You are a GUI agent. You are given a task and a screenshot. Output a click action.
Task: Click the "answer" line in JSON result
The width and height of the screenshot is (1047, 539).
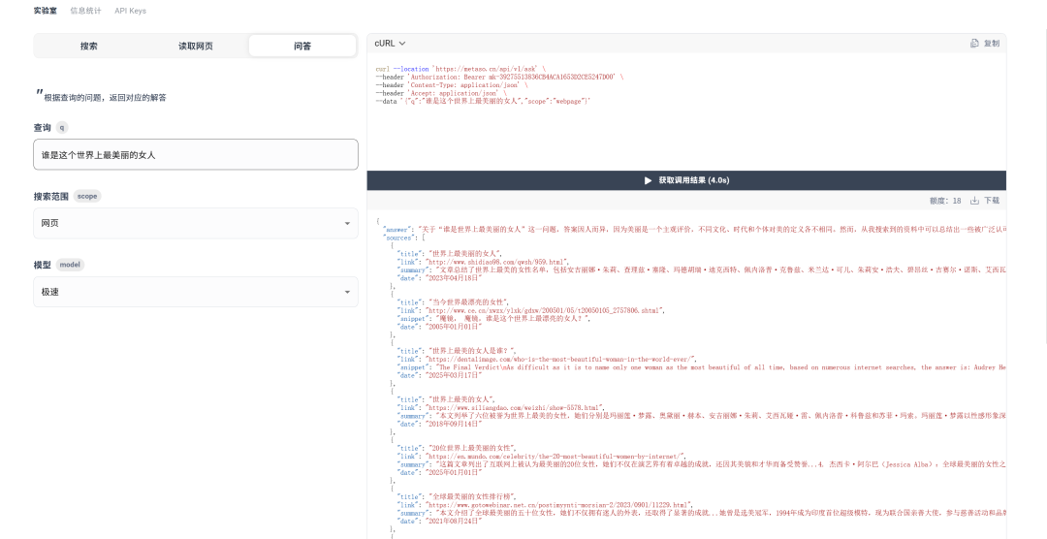[694, 229]
